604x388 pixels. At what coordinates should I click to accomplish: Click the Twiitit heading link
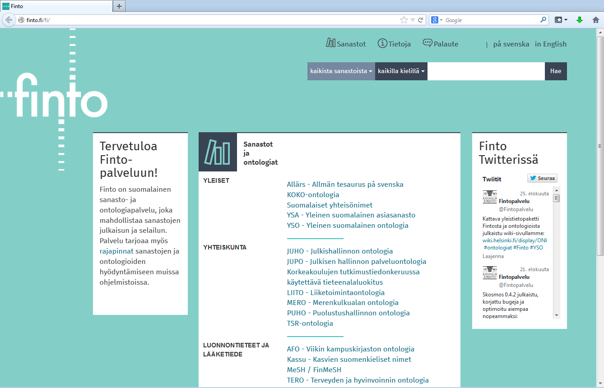[x=492, y=179]
